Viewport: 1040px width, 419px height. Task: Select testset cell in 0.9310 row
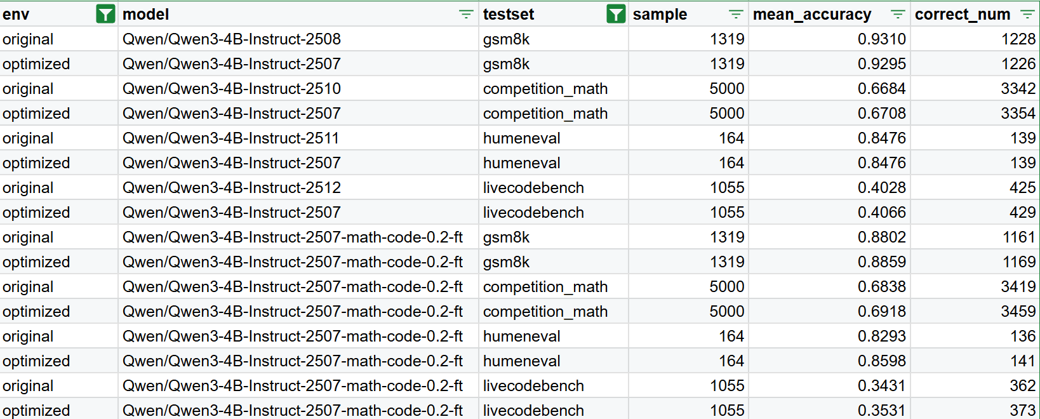click(554, 39)
